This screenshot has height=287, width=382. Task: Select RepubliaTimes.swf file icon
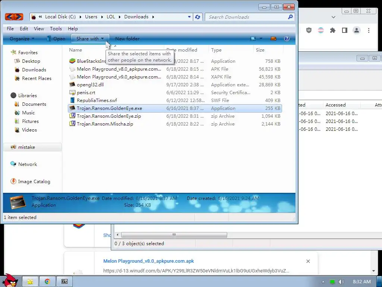72,100
